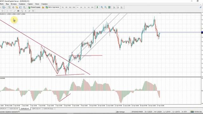Click the 2018.04.02 06:00 status bar date
The image size is (203, 114).
(137, 112)
